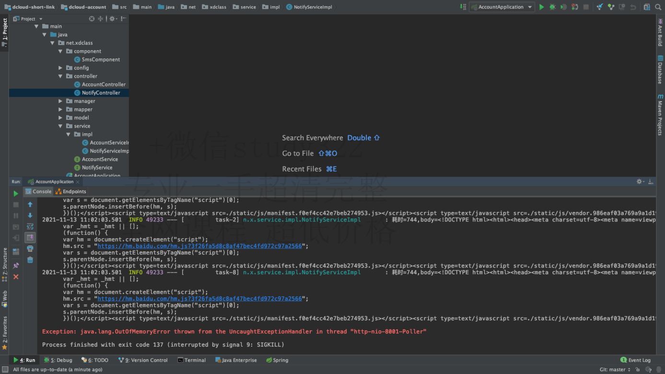Toggle scroll to end of console
Viewport: 665px width, 374px height.
30,237
